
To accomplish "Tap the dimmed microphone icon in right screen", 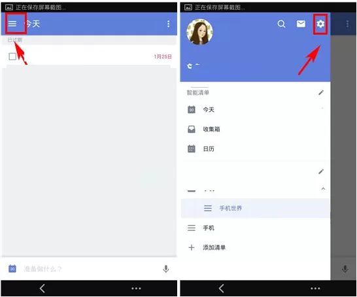I will point(345,269).
